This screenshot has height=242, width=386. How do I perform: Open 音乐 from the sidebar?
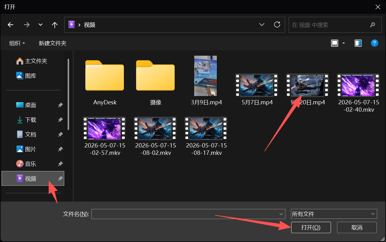tap(33, 164)
